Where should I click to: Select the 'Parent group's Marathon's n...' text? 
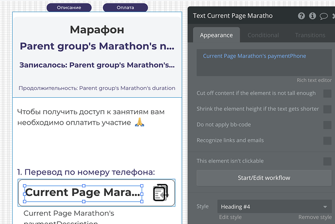pos(97,46)
